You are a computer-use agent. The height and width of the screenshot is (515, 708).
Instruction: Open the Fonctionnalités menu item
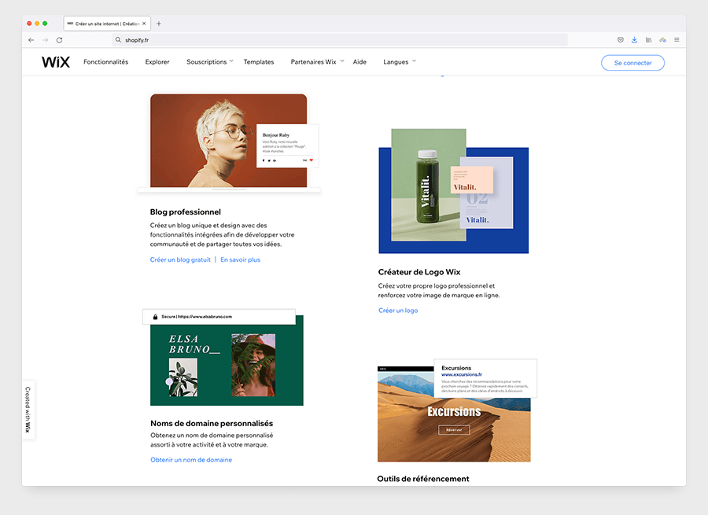click(105, 62)
